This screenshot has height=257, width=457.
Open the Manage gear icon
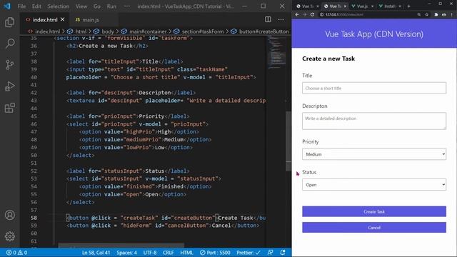(x=9, y=236)
